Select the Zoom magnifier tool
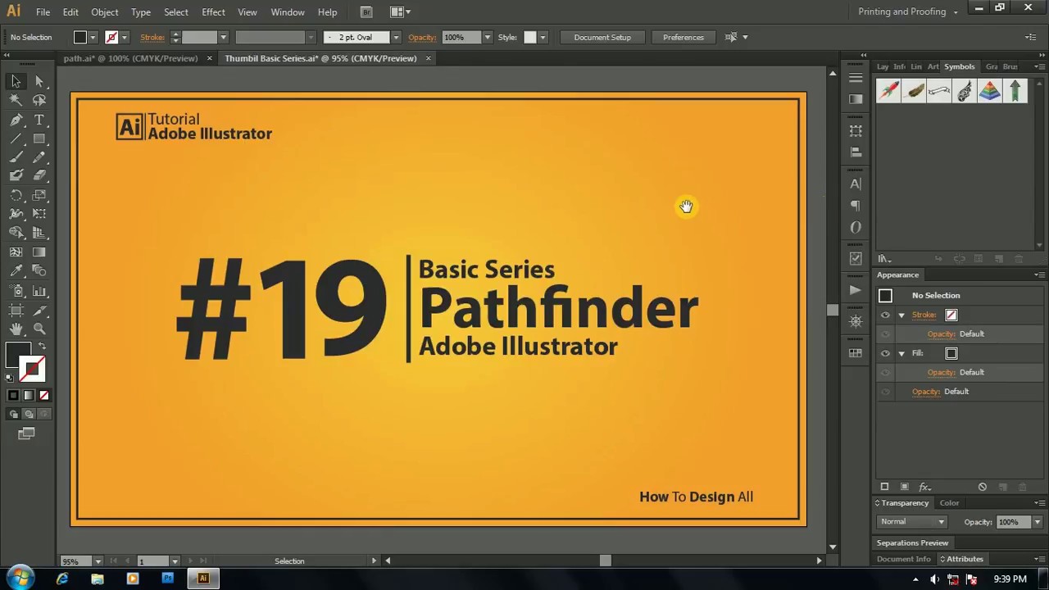The width and height of the screenshot is (1049, 590). (39, 329)
